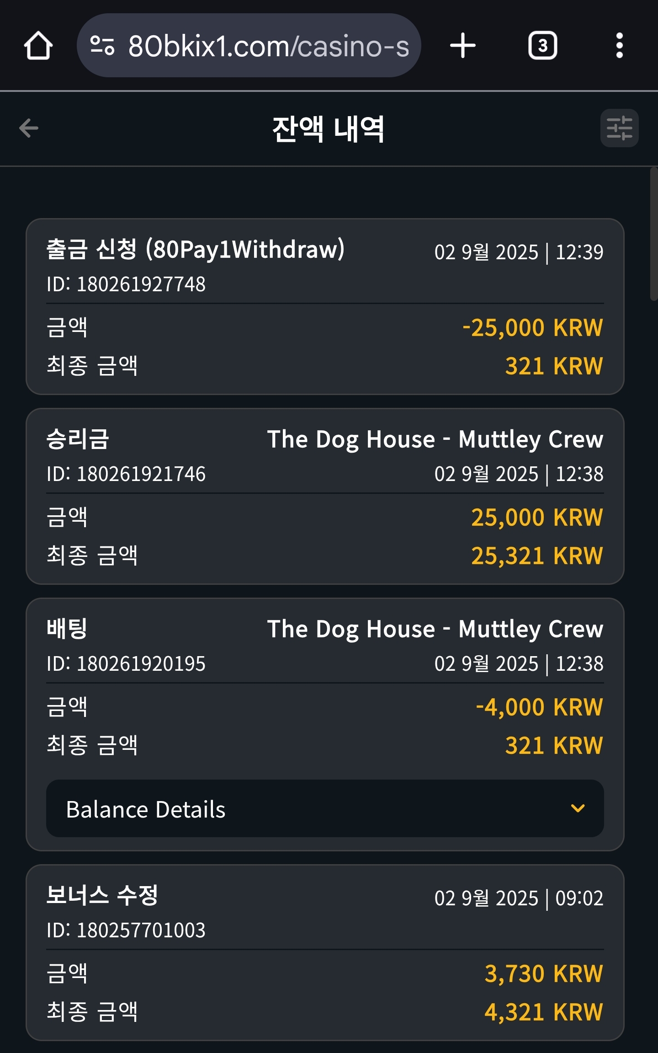Viewport: 658px width, 1053px height.
Task: Go back using the left arrow
Action: 29,128
